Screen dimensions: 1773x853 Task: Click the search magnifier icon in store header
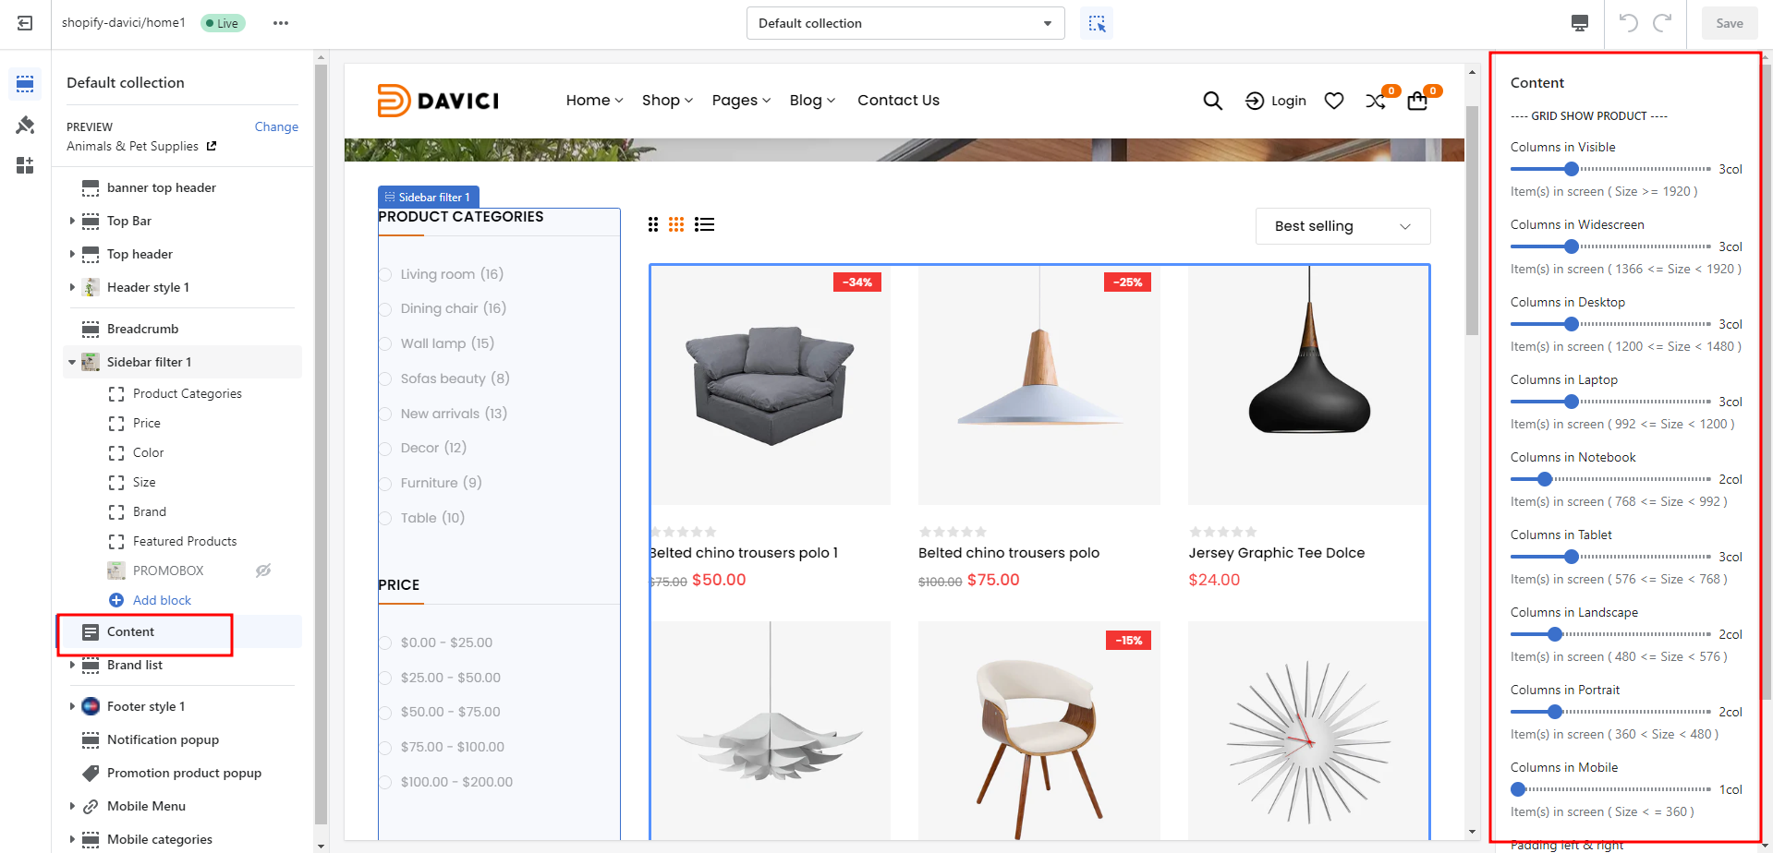1212,101
